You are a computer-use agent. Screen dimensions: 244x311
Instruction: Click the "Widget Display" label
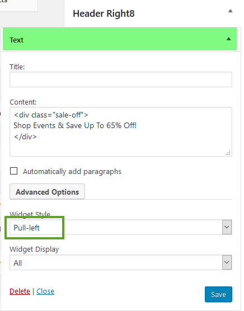click(x=34, y=249)
